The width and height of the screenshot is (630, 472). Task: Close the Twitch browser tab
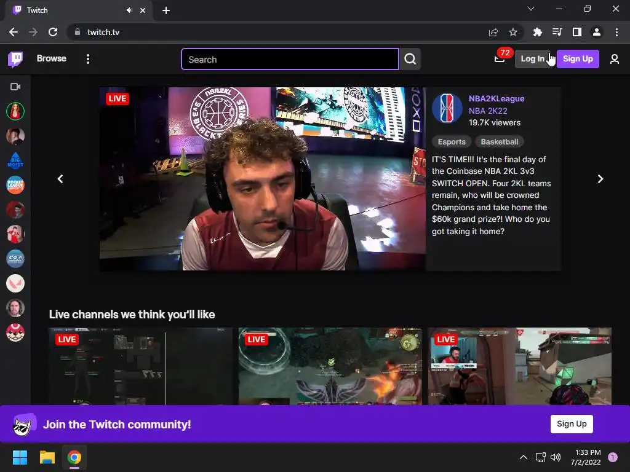(143, 10)
